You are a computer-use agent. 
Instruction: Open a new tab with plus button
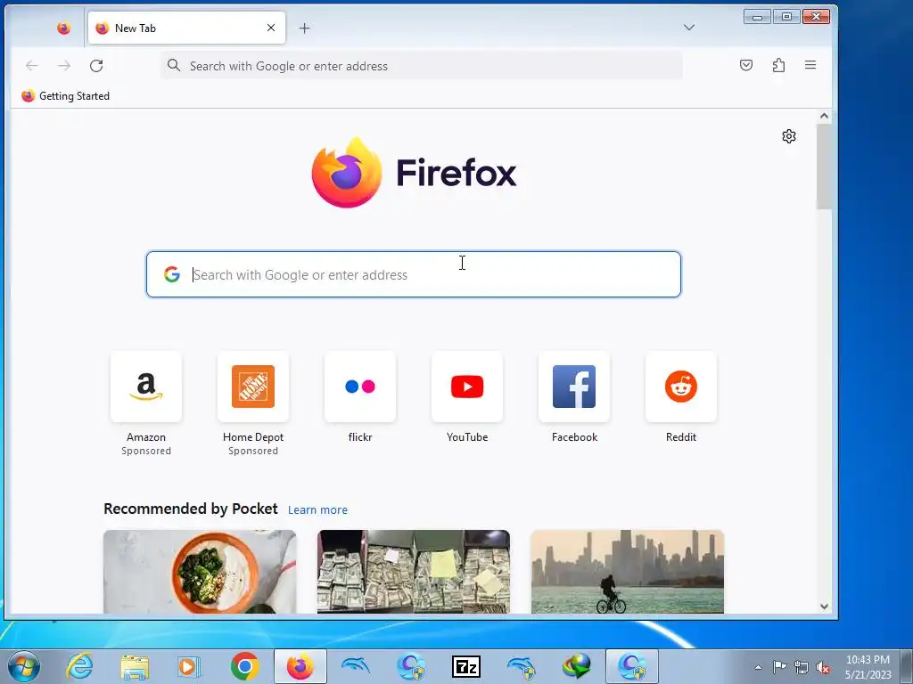point(305,28)
